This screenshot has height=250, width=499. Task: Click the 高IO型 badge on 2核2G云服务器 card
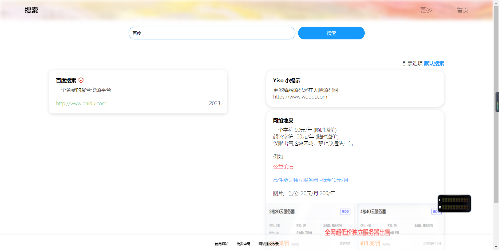344,211
